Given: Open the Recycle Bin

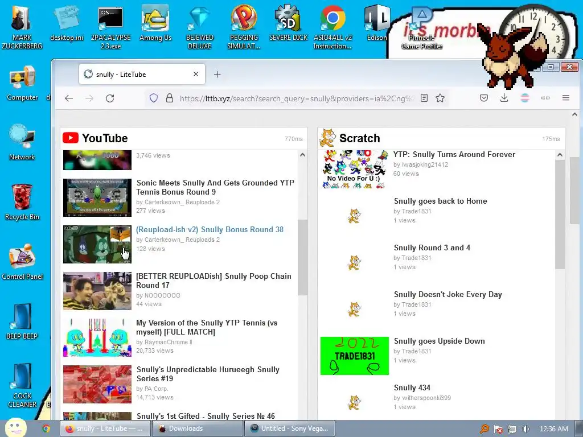Looking at the screenshot, I should tap(22, 203).
